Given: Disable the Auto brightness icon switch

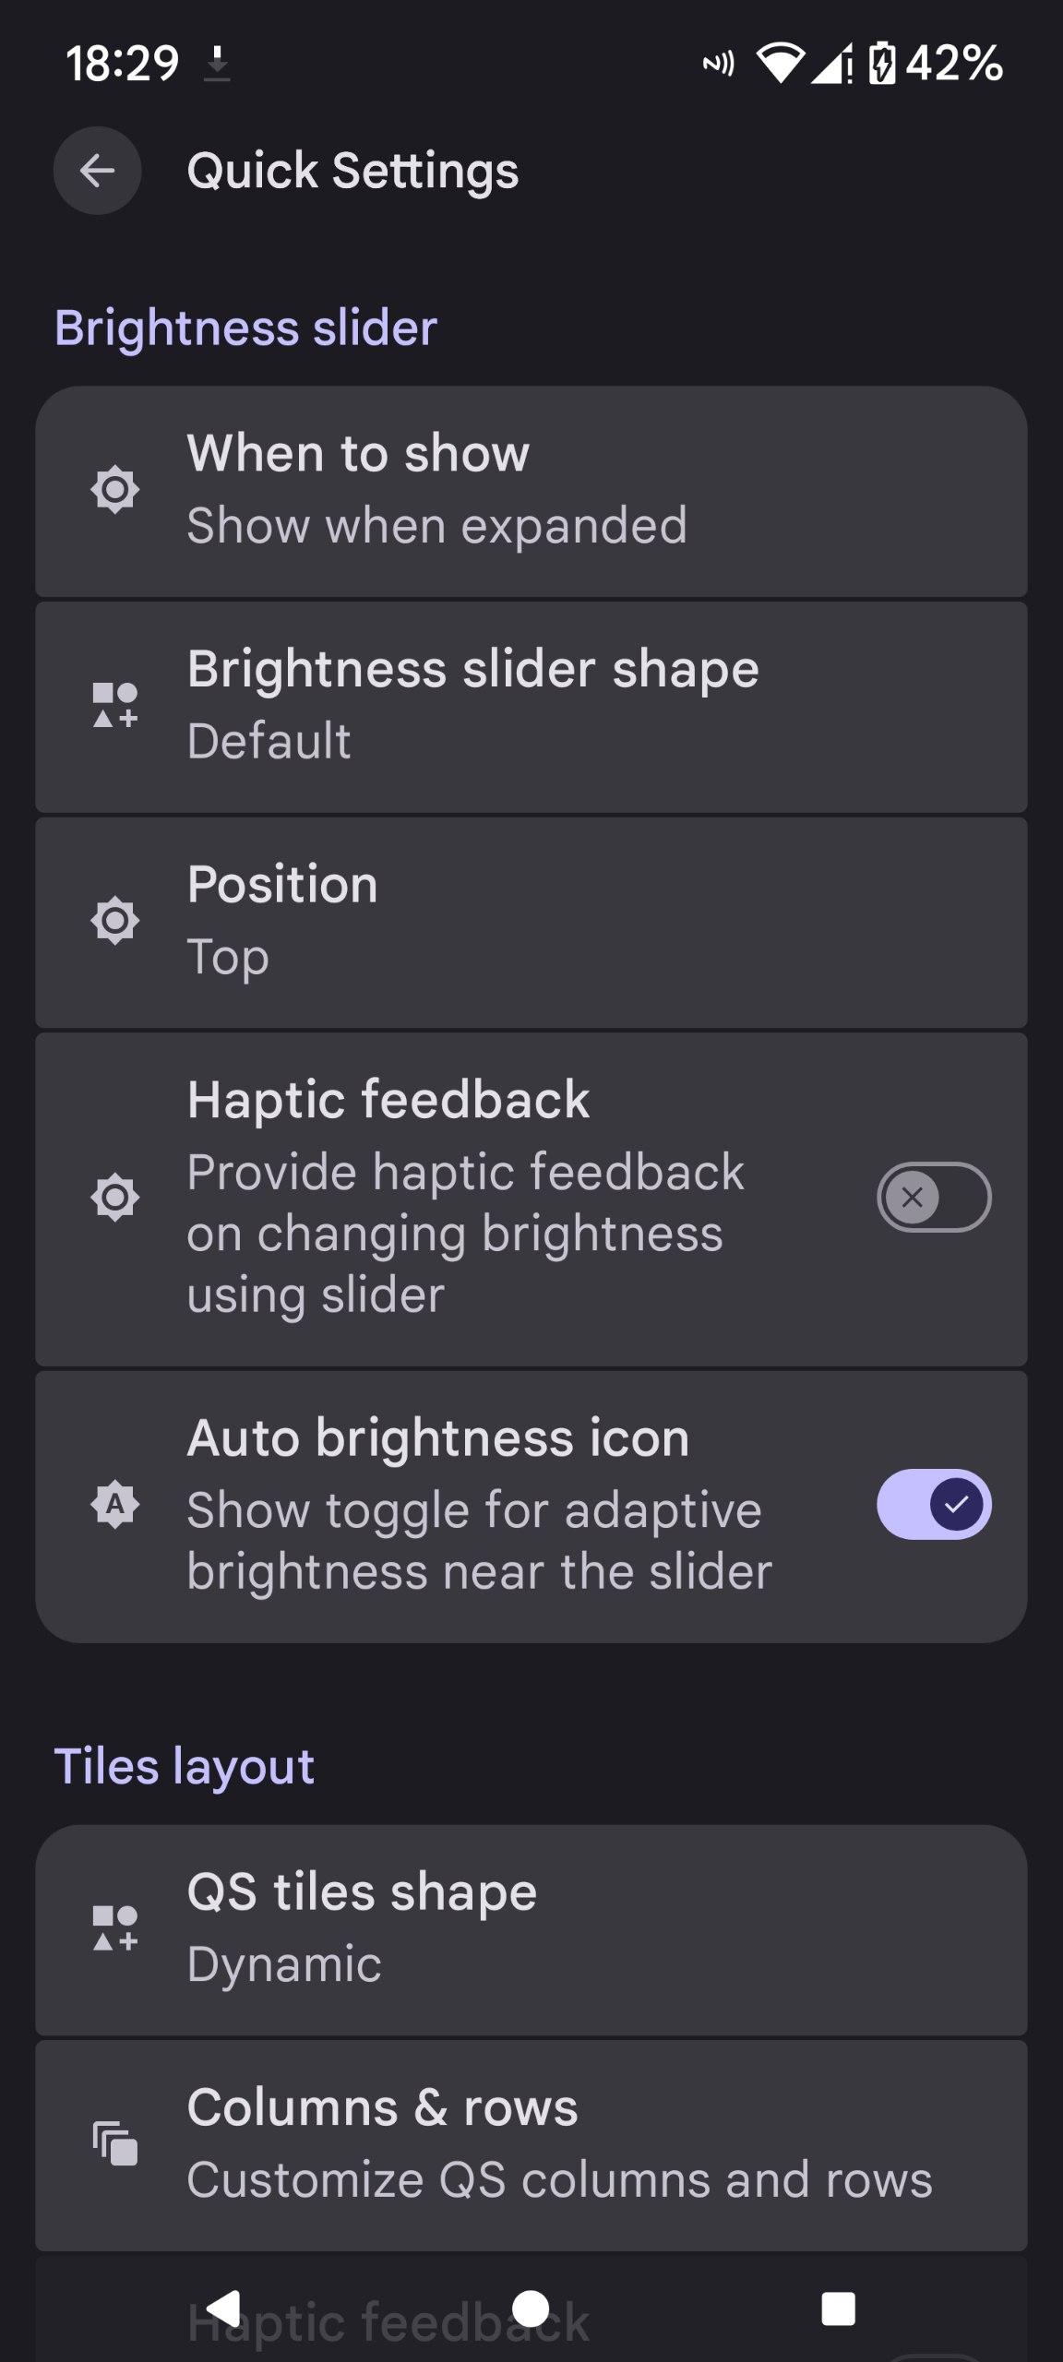Looking at the screenshot, I should [x=934, y=1505].
